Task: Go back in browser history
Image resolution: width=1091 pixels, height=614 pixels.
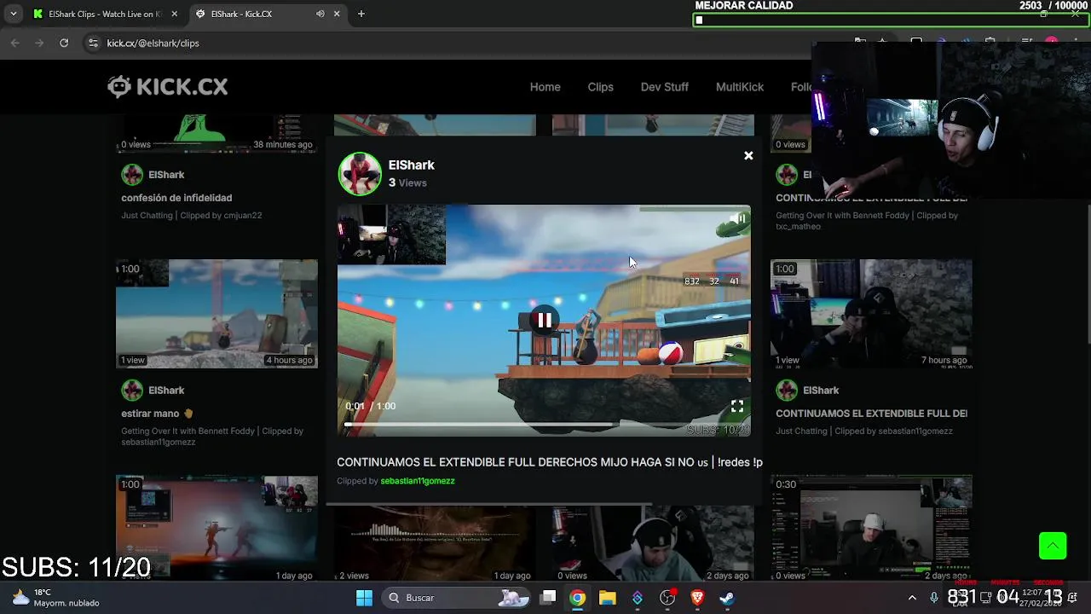Action: coord(15,43)
